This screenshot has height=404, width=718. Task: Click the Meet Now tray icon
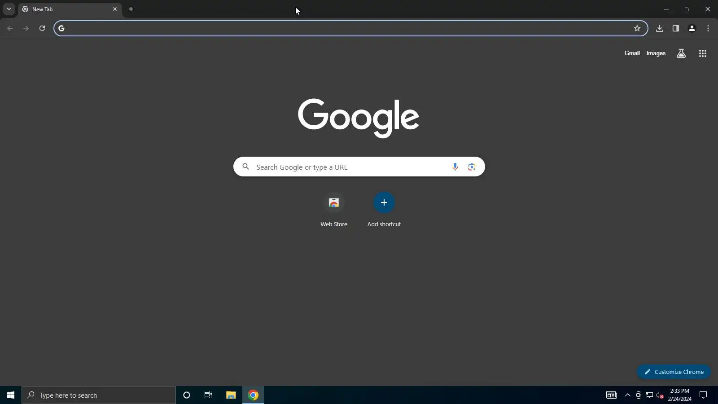click(x=639, y=395)
